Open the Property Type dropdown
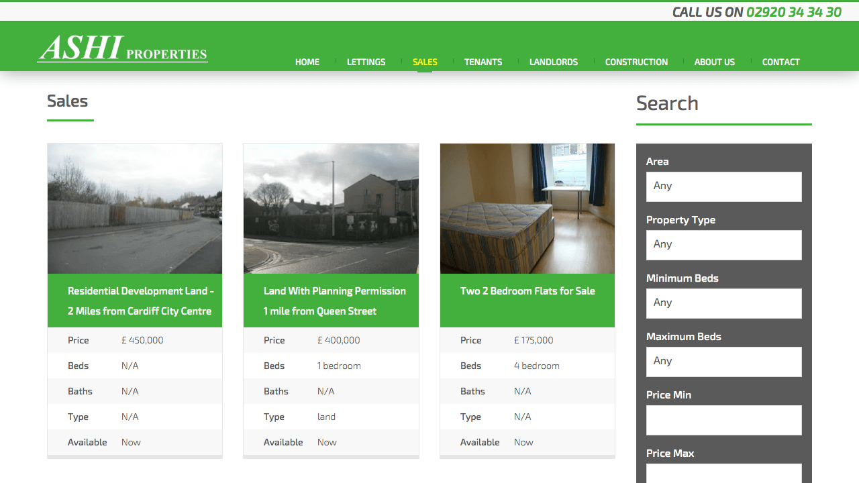The image size is (859, 483). (x=723, y=245)
